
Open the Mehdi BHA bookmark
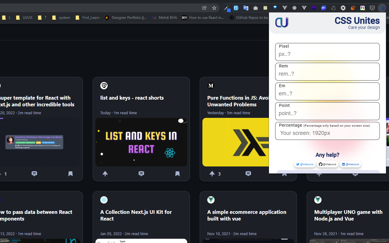pyautogui.click(x=164, y=18)
